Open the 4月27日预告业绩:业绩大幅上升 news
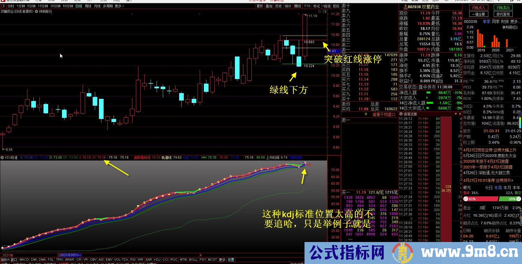 [x=490, y=150]
